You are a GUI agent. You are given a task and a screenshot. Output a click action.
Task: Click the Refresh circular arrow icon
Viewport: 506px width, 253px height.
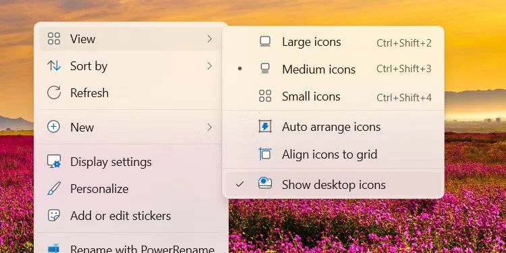(x=54, y=92)
